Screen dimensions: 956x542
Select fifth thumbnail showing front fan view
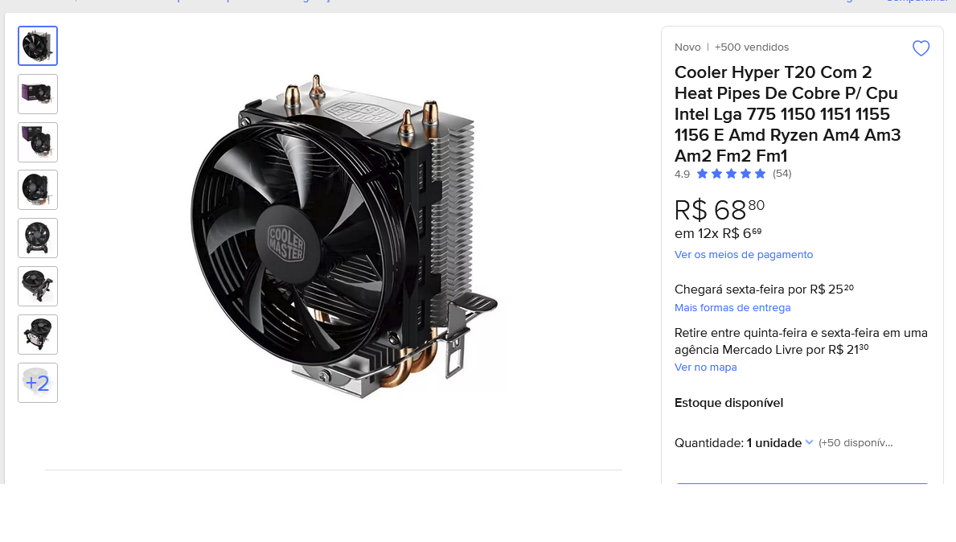pos(38,238)
